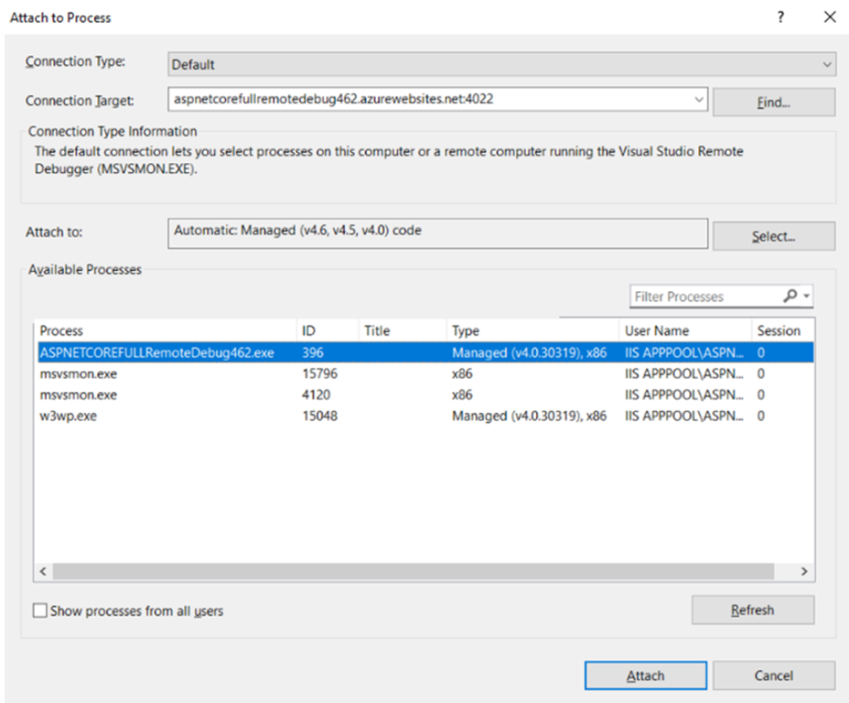Click the Attach to code type field
Screen dimensions: 849x703
click(437, 233)
